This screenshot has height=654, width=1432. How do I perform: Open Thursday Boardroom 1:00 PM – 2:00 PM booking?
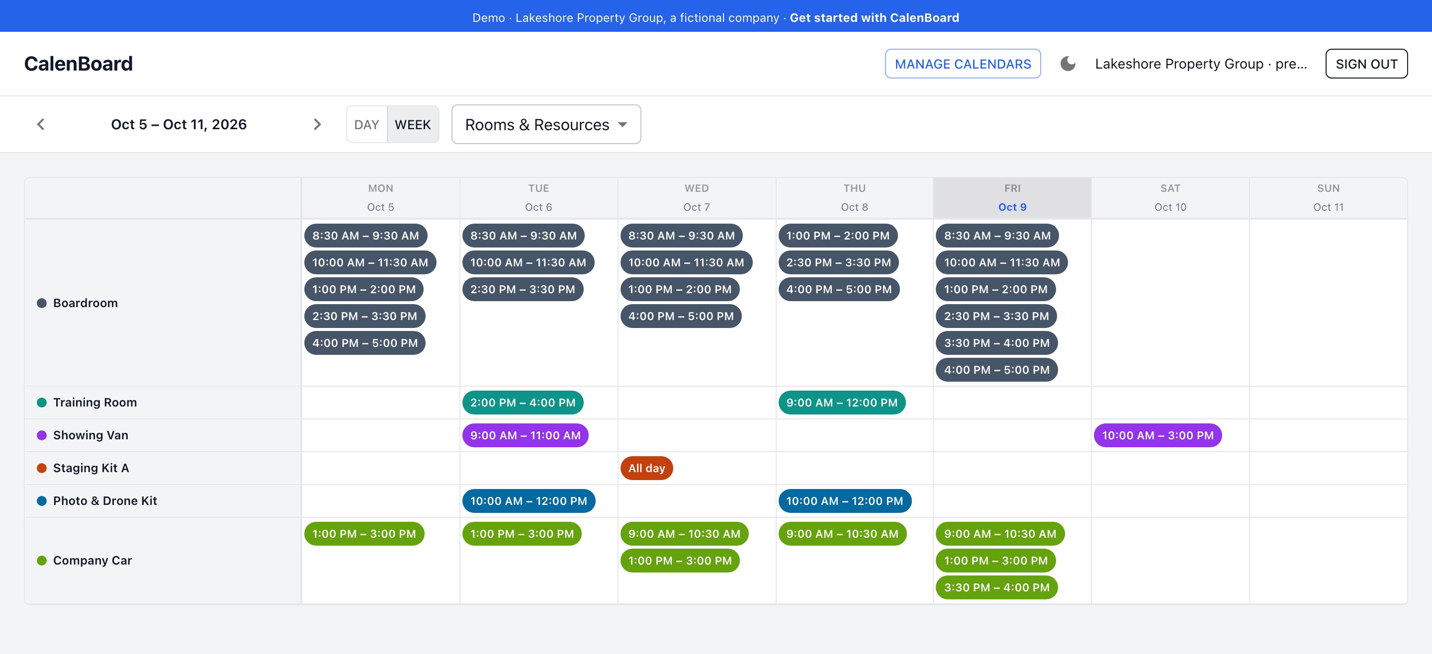(838, 236)
